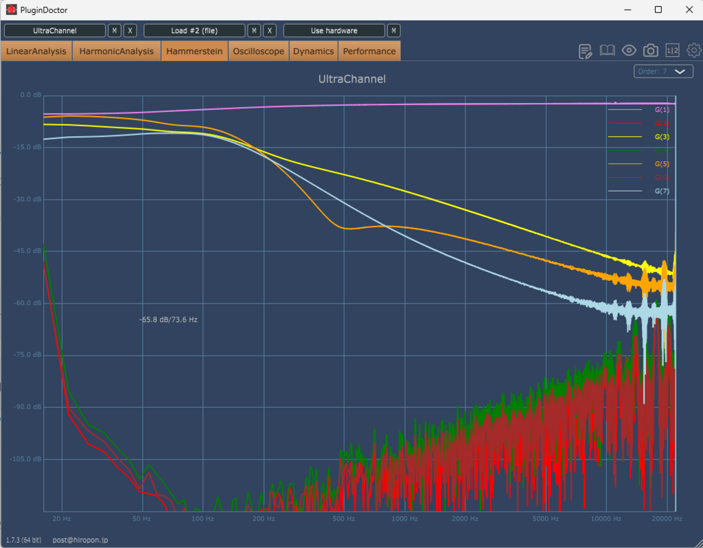The width and height of the screenshot is (703, 548).
Task: Click the PluginDoctor app logo
Action: (11, 10)
